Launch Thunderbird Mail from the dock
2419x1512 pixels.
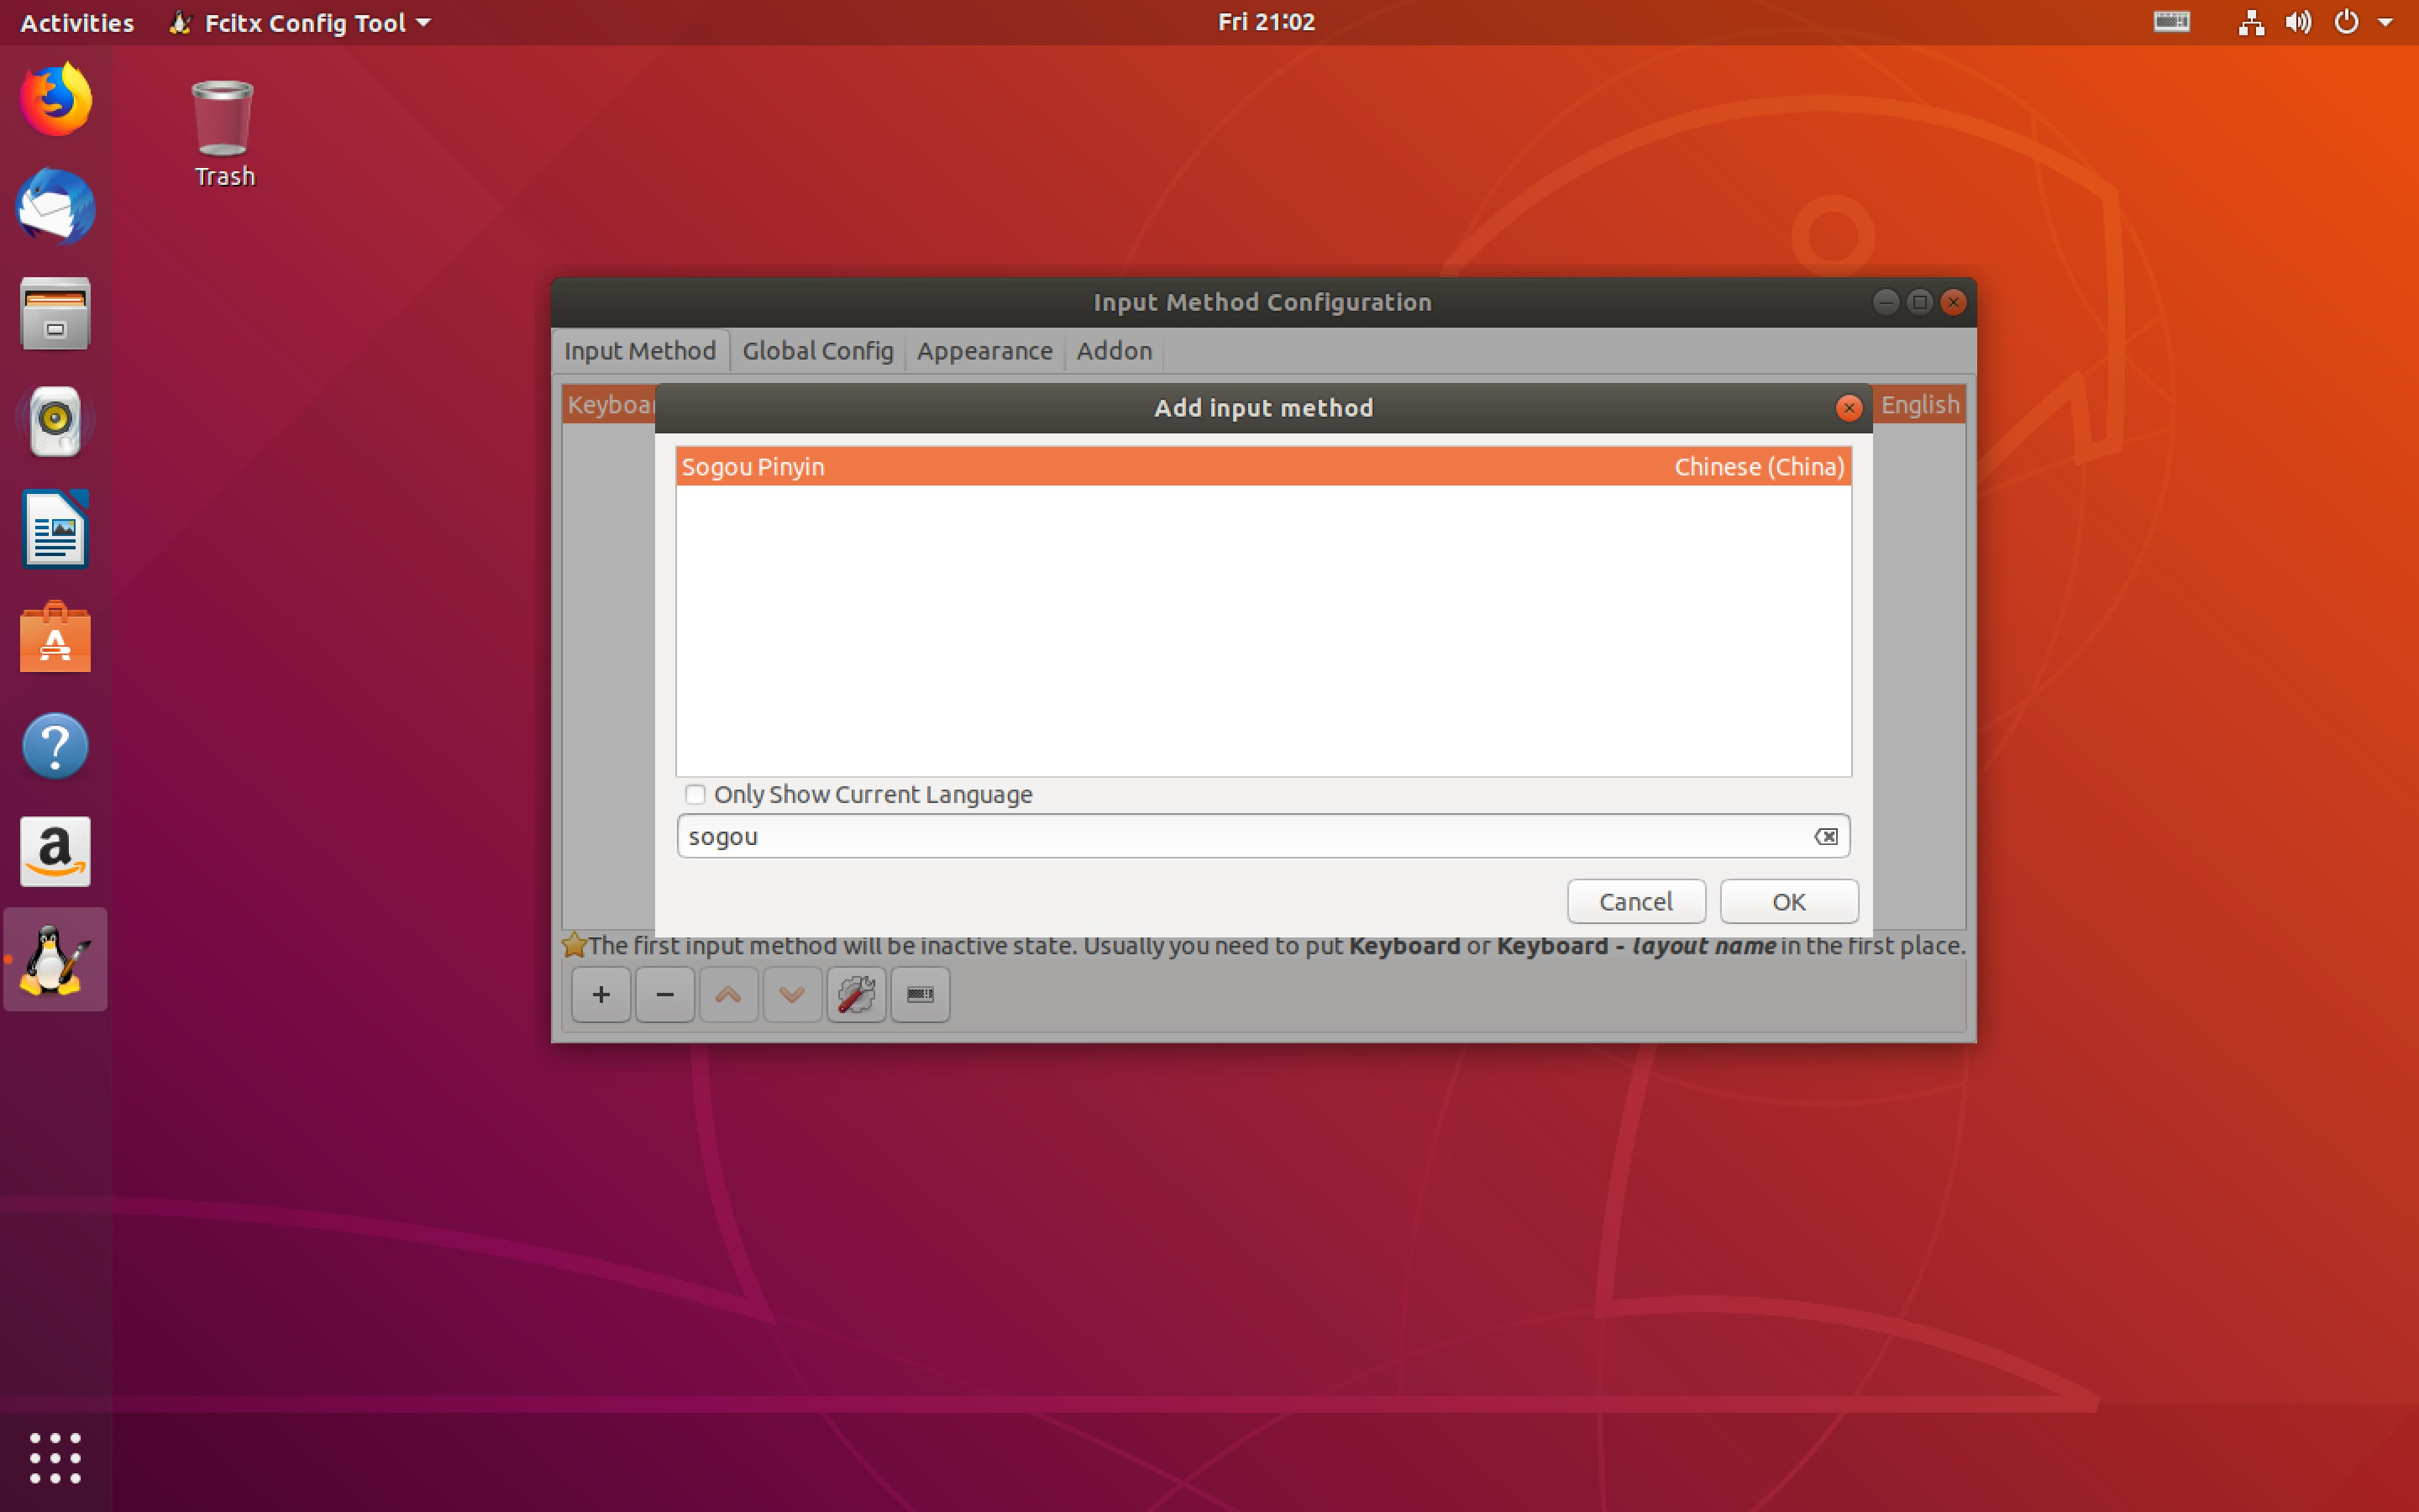pyautogui.click(x=56, y=206)
